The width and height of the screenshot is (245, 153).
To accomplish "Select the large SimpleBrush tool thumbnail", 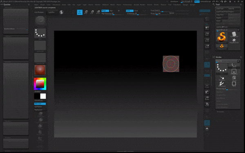I will point(222,37).
